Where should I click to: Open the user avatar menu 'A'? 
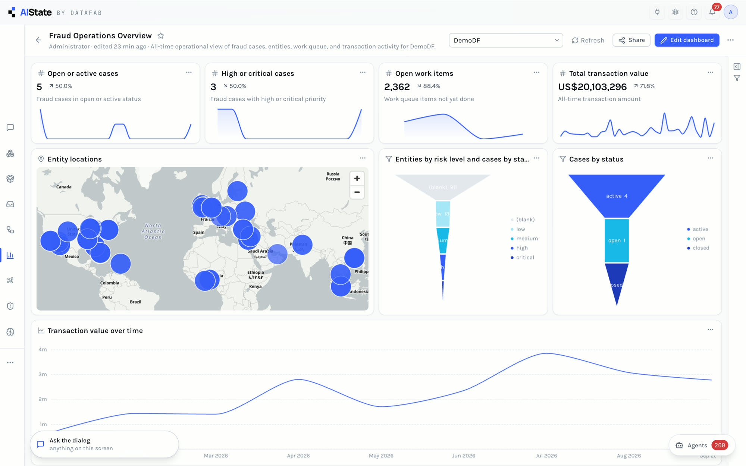[x=731, y=12]
